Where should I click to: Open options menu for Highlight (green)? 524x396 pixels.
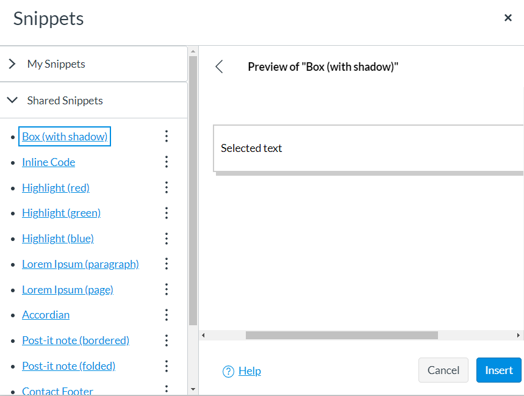click(x=167, y=213)
